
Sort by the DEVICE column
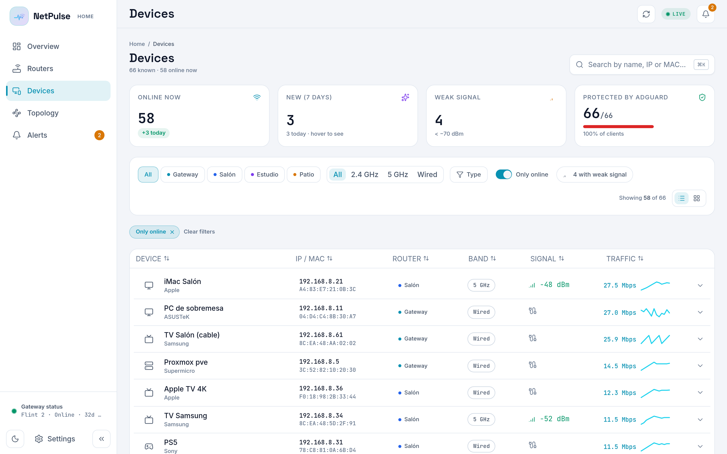153,259
